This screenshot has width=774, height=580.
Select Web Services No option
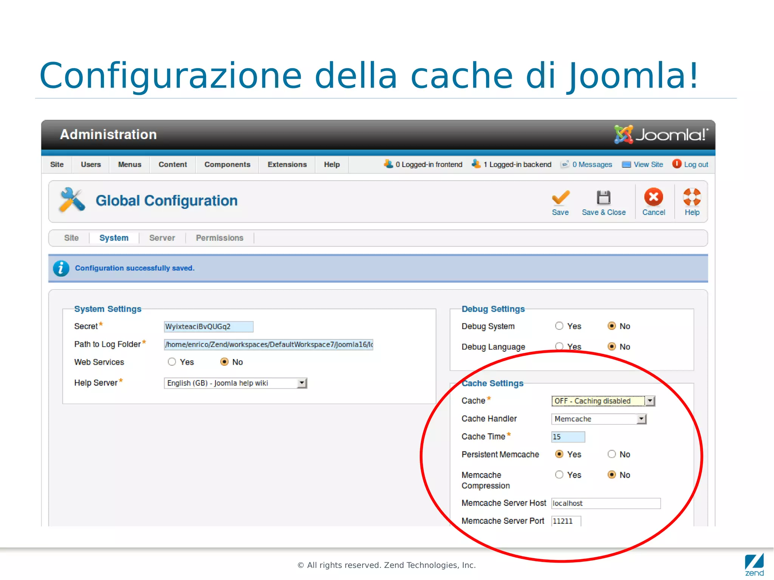224,362
